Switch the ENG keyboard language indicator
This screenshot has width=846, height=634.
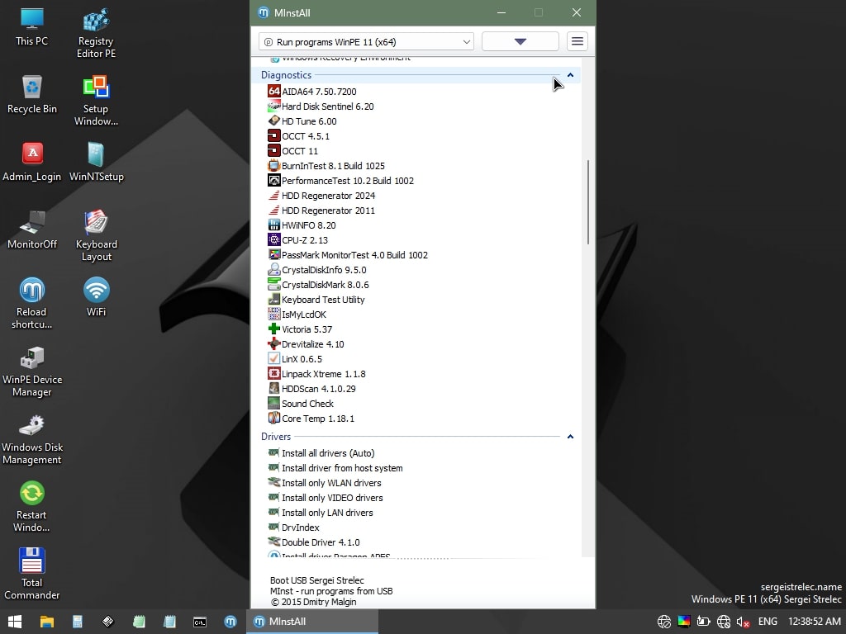[x=768, y=622]
